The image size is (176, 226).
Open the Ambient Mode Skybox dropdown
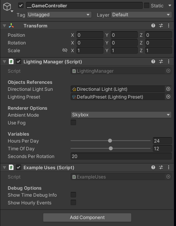[121, 115]
